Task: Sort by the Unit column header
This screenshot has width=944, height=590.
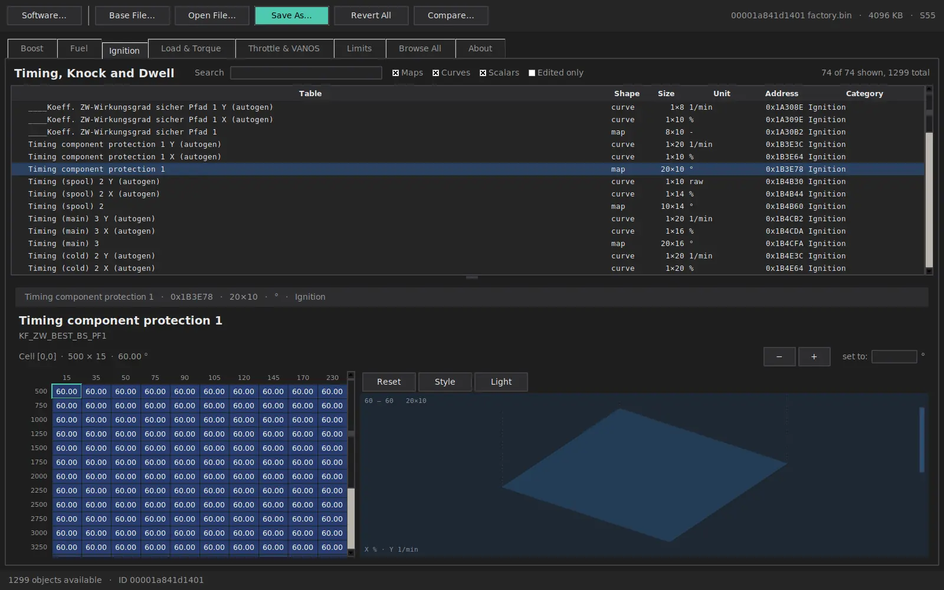Action: click(x=722, y=93)
